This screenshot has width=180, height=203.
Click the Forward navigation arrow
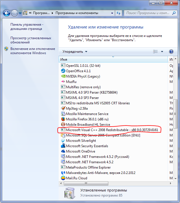pos(14,13)
